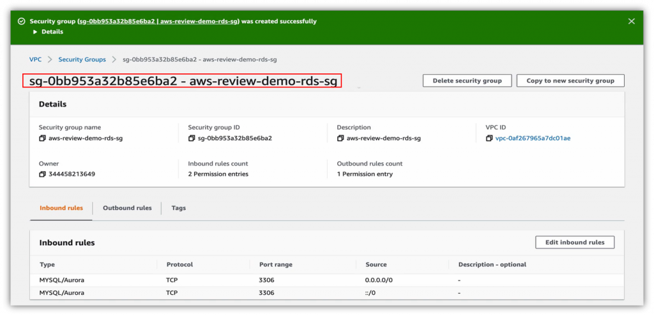Viewport: 654px width, 316px height.
Task: Click Edit inbound rules button
Action: click(x=575, y=242)
